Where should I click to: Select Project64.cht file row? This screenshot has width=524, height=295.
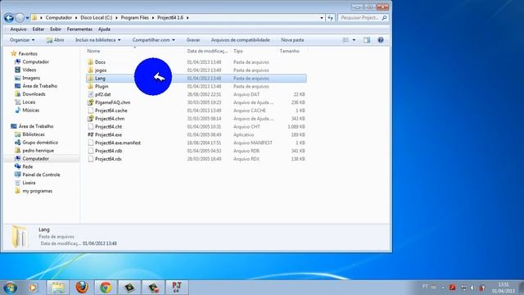click(x=196, y=127)
